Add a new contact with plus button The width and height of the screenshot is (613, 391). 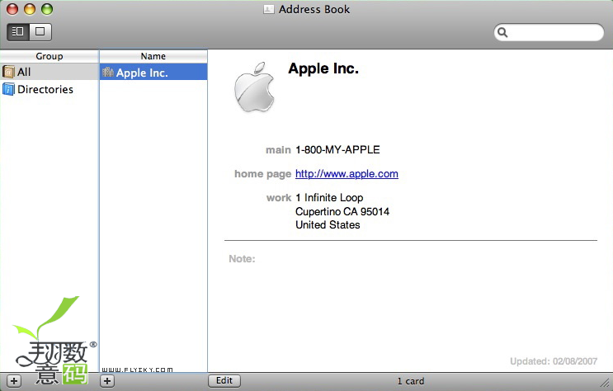[107, 381]
